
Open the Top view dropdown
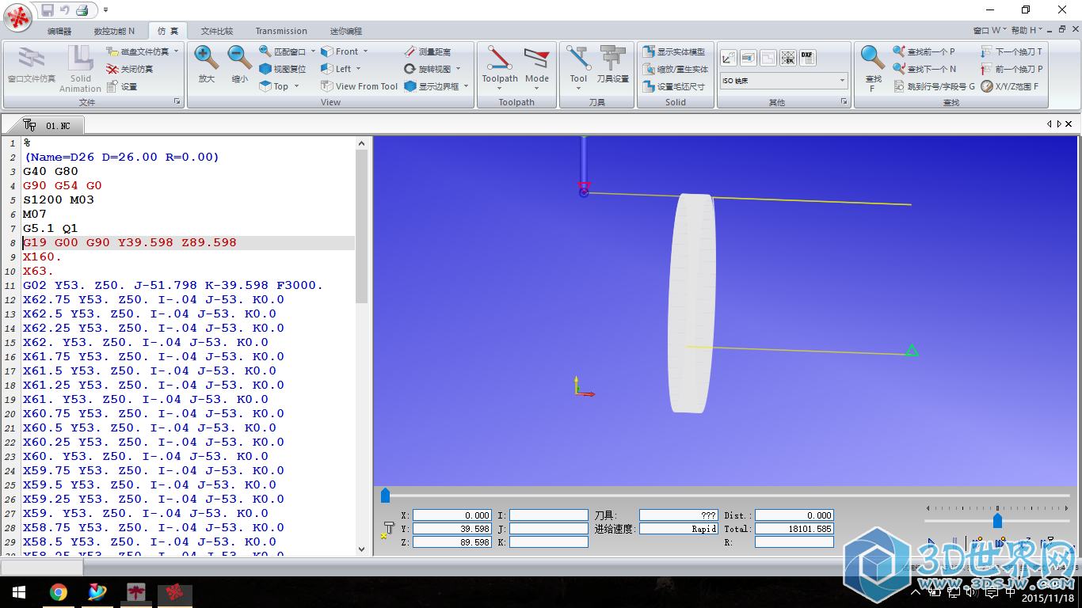(296, 86)
